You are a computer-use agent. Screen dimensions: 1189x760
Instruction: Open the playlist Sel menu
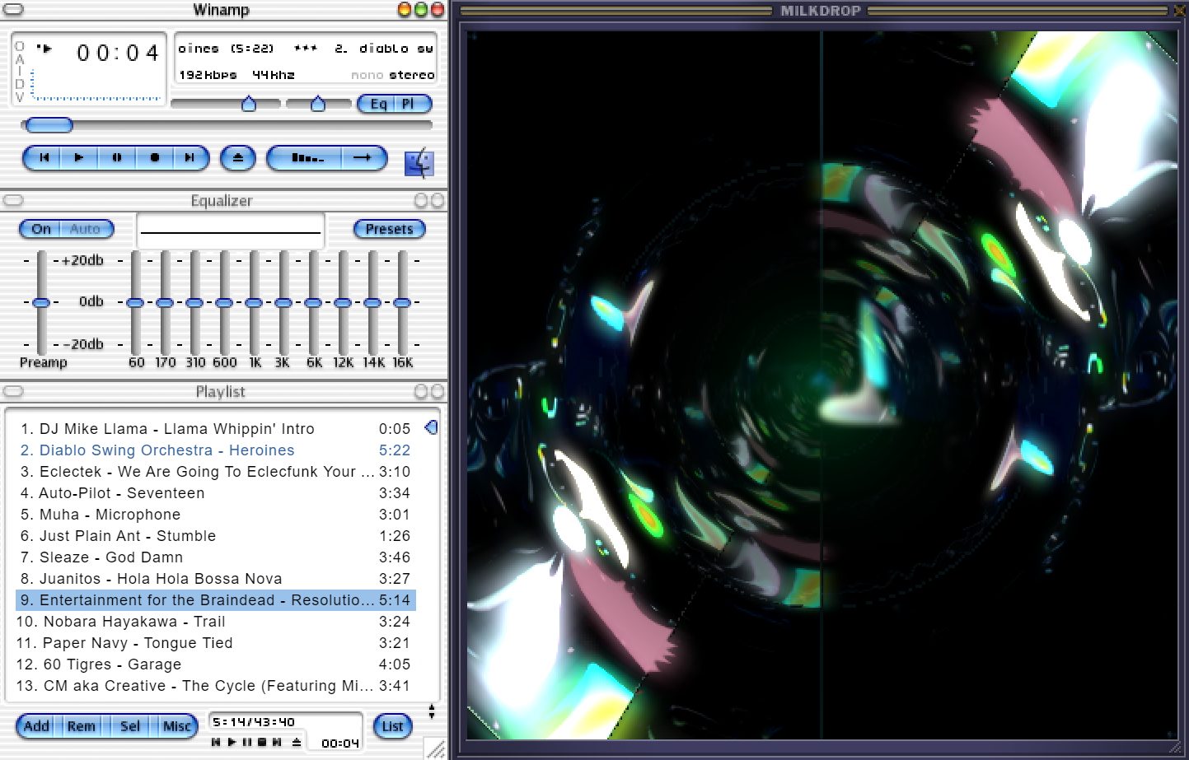(130, 725)
